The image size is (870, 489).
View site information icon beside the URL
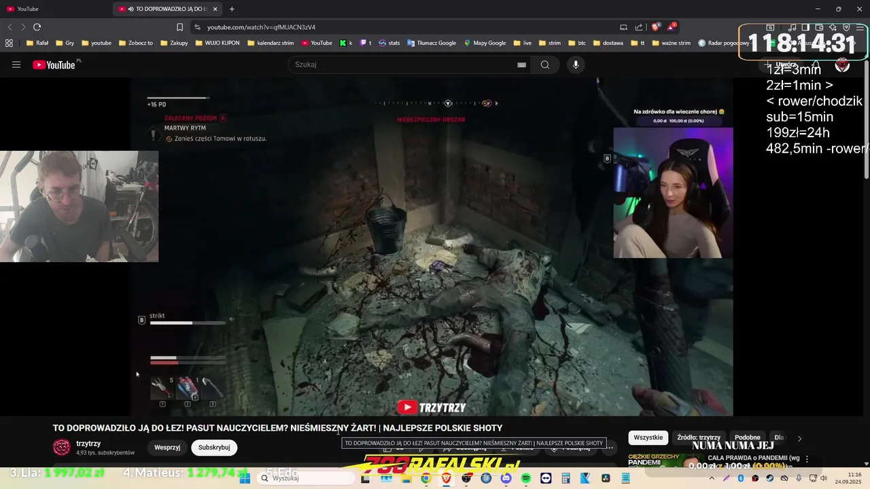[197, 27]
